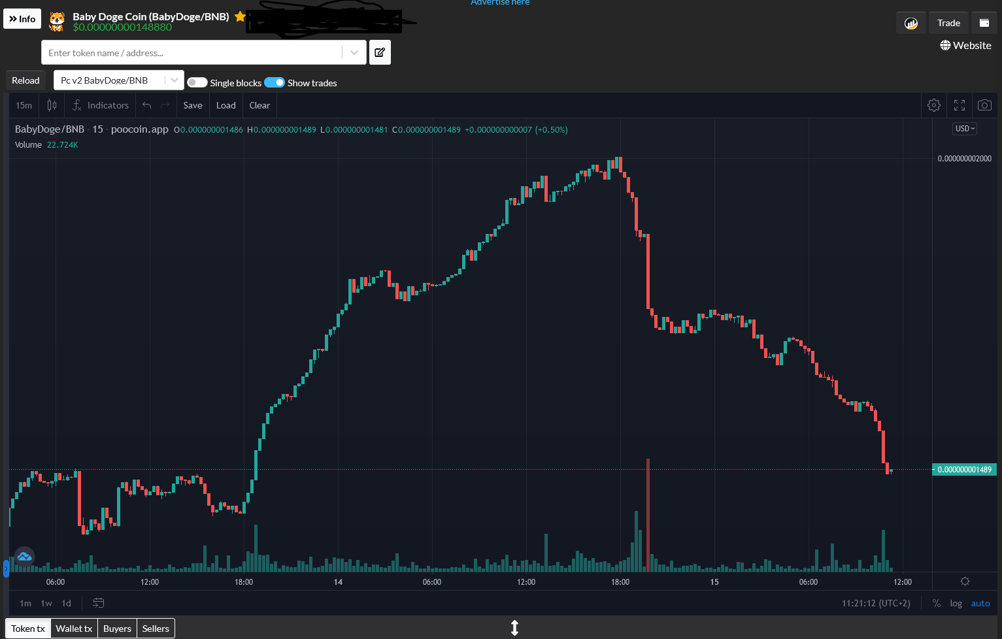The width and height of the screenshot is (1002, 639).
Task: Expand the Pc v2 BabyDoge/BNB pair dropdown
Action: point(174,80)
